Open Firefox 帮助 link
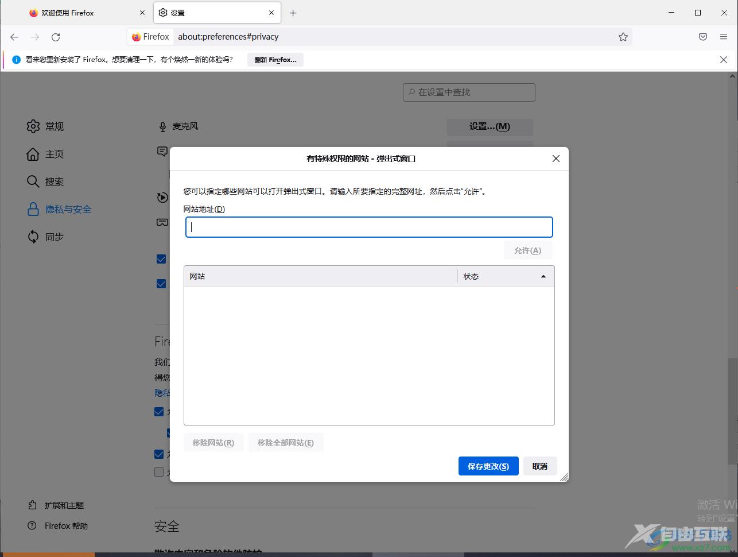738x557 pixels. (x=58, y=526)
